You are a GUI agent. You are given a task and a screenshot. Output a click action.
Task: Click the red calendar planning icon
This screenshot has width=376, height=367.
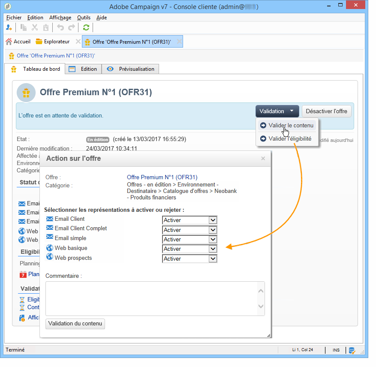click(23, 274)
